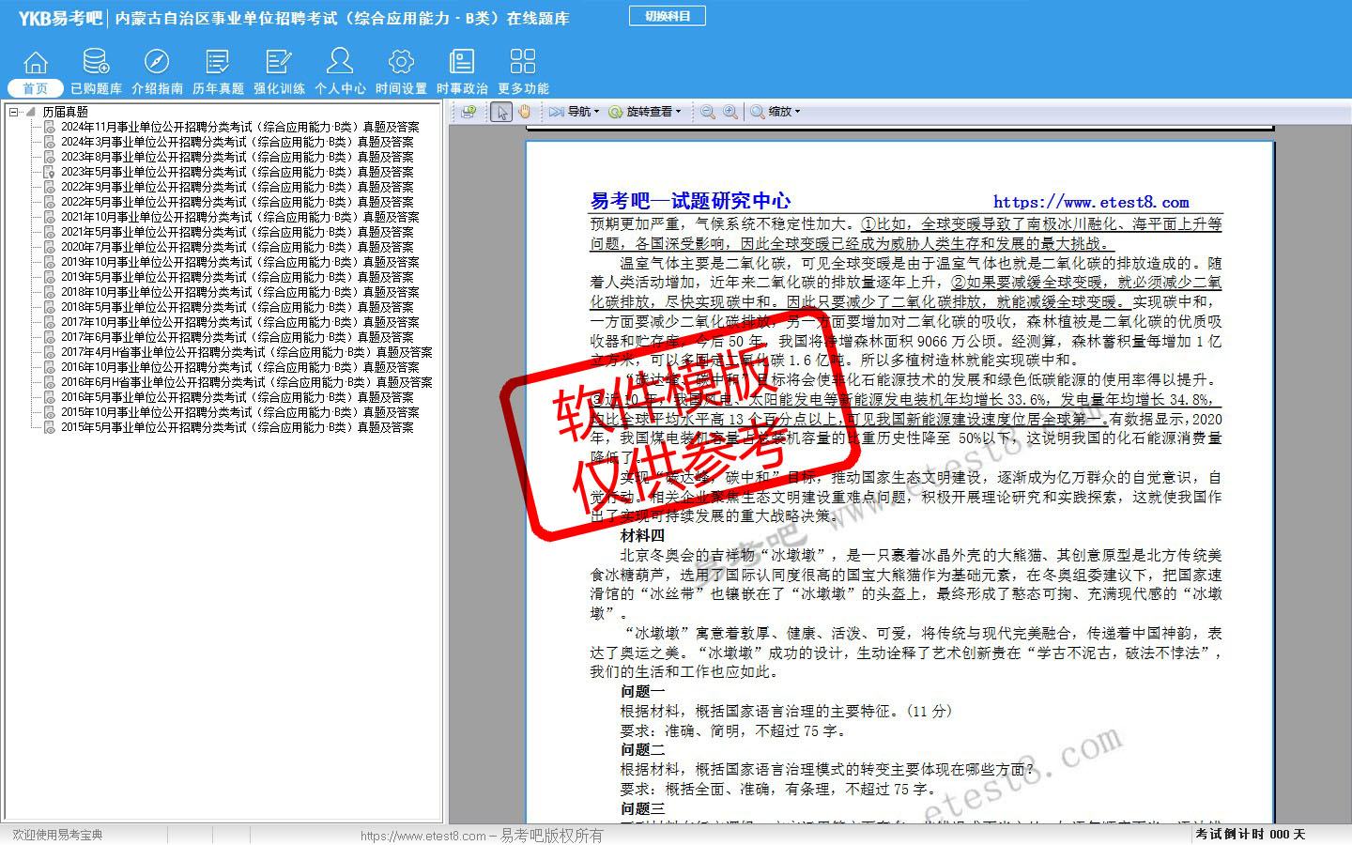
Task: Open the 导航 navigation dropdown
Action: 575,112
